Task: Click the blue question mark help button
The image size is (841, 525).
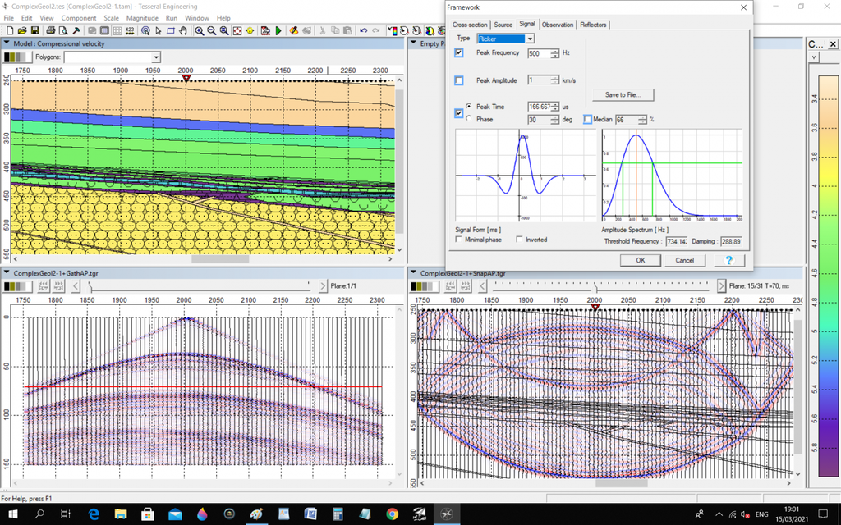Action: (x=728, y=260)
